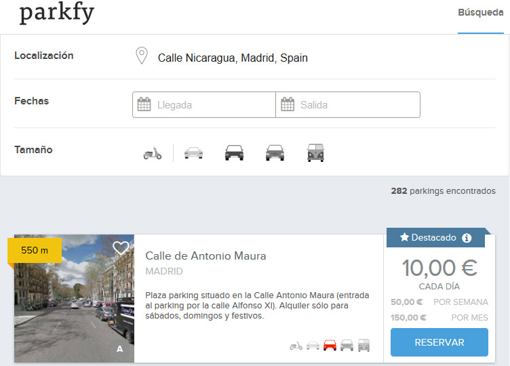Click the location pin icon

point(142,56)
